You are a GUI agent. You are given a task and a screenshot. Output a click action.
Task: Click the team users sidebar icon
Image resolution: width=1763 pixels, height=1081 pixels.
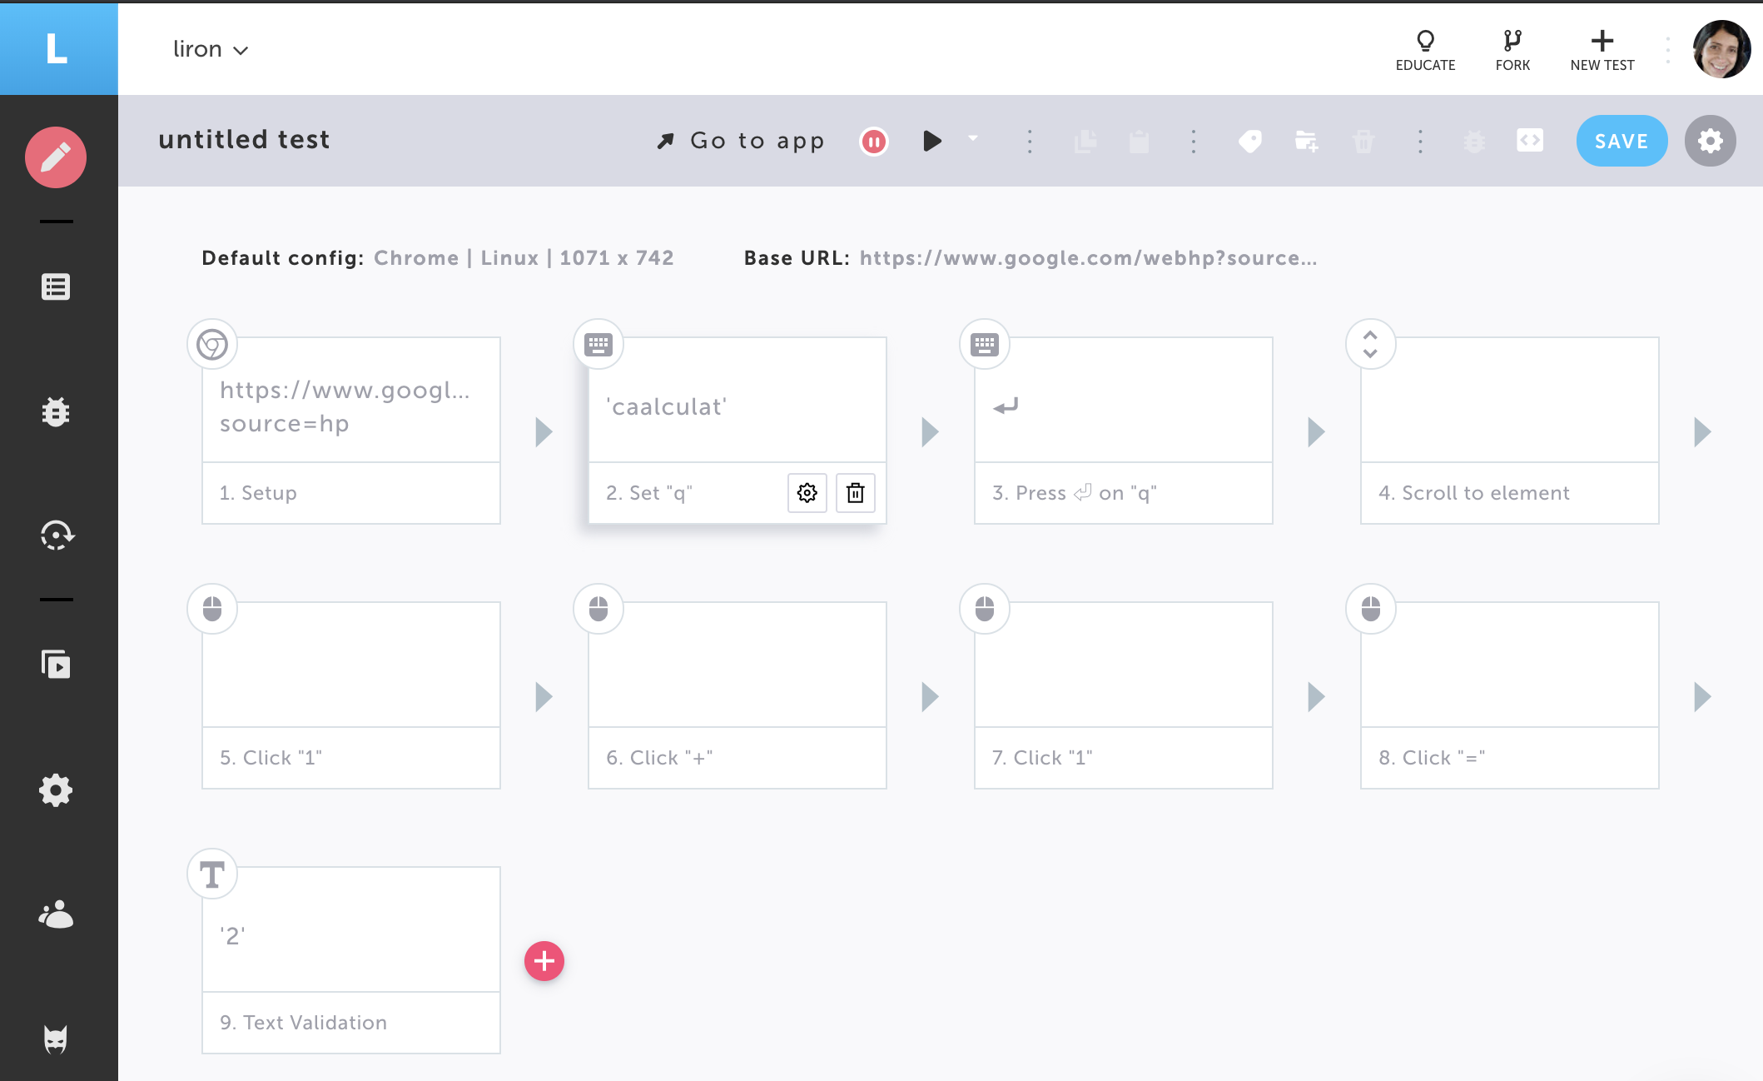tap(56, 914)
